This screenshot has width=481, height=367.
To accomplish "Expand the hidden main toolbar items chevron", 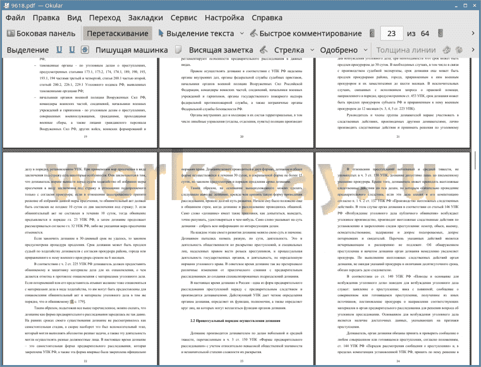I will 473,33.
